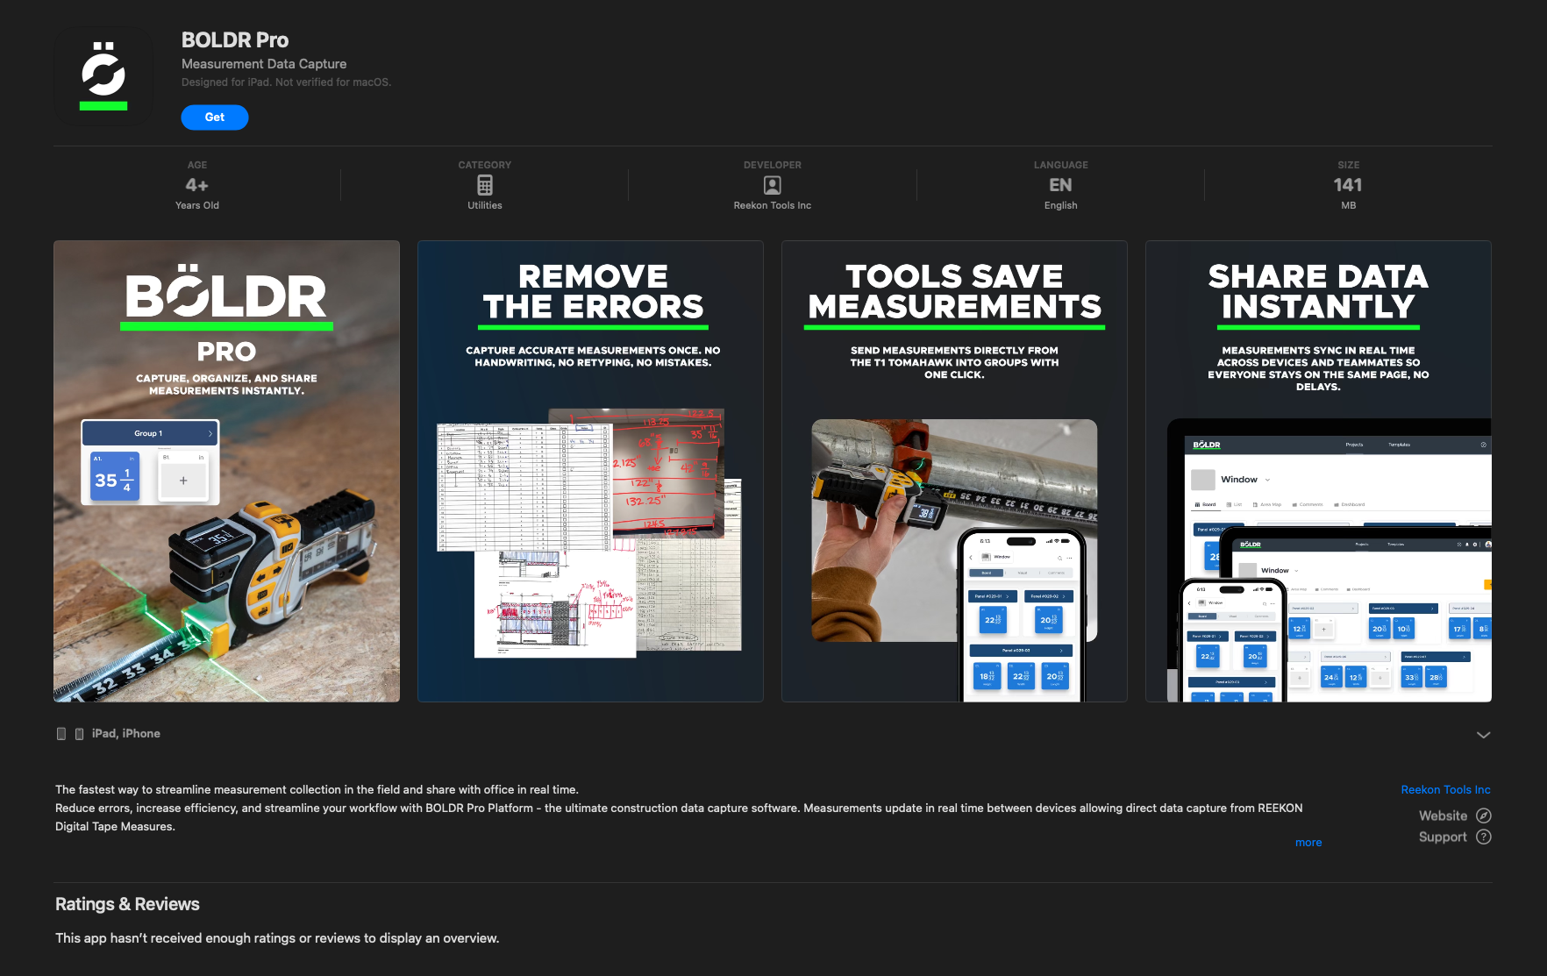Image resolution: width=1547 pixels, height=976 pixels.
Task: Click the Support question mark icon
Action: 1483,837
